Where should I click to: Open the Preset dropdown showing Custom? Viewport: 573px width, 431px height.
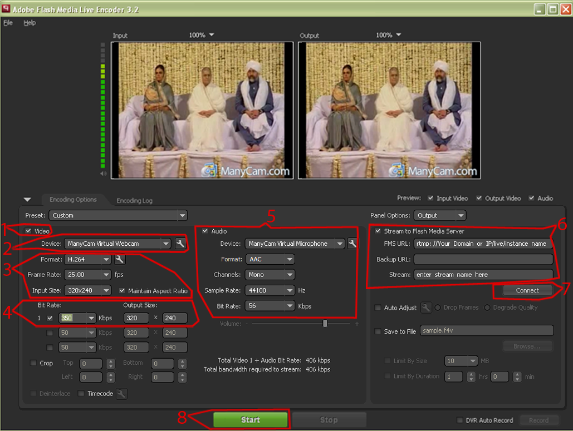pos(118,215)
